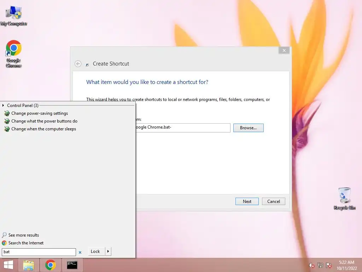
Task: Click the Browse... button
Action: click(x=248, y=127)
